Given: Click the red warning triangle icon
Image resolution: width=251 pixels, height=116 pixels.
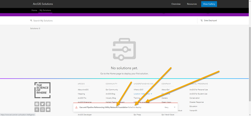Looking at the screenshot, I should [76, 107].
